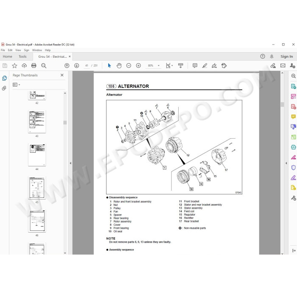This screenshot has width=297, height=297.
Task: Open the Comment tool in right pane
Action: coord(294,117)
